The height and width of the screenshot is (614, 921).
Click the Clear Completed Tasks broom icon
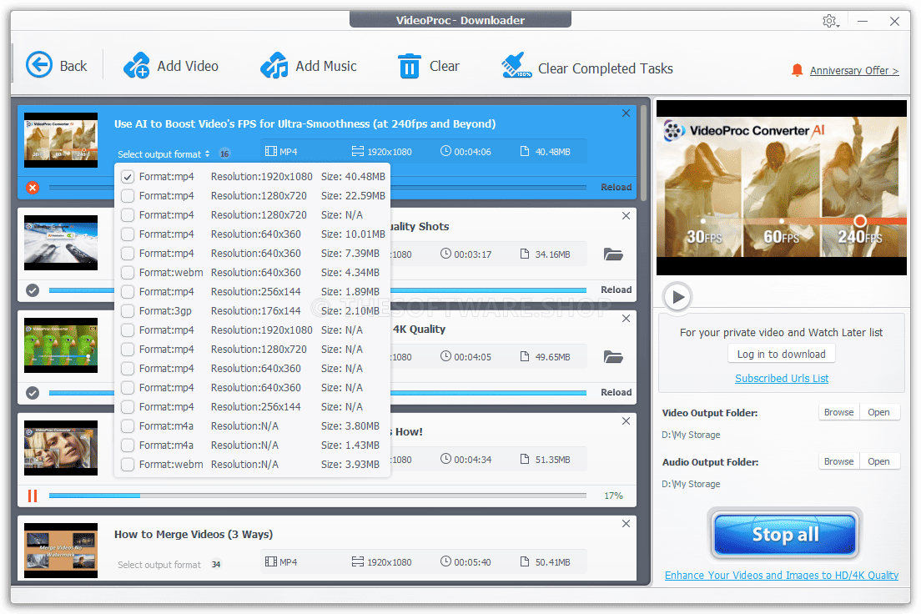coord(516,65)
